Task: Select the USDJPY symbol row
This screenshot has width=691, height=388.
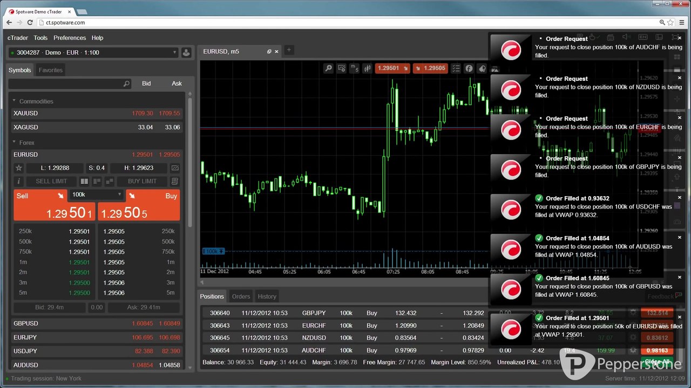Action: click(x=97, y=351)
